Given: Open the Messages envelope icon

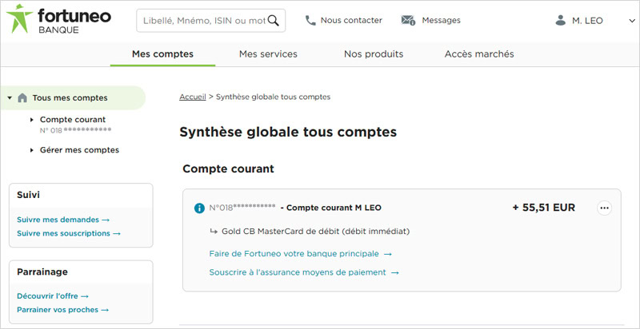Looking at the screenshot, I should tap(408, 21).
